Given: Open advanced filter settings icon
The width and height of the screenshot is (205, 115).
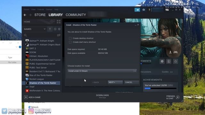Looking at the screenshot, I should 59,35.
